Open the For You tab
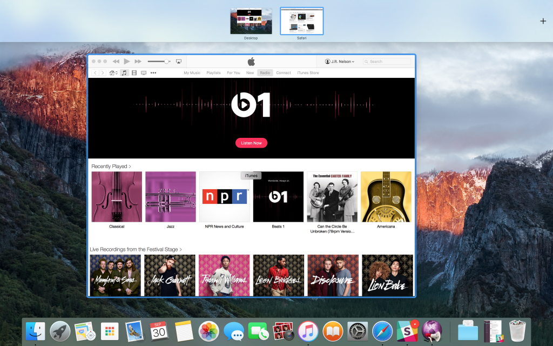 tap(233, 73)
